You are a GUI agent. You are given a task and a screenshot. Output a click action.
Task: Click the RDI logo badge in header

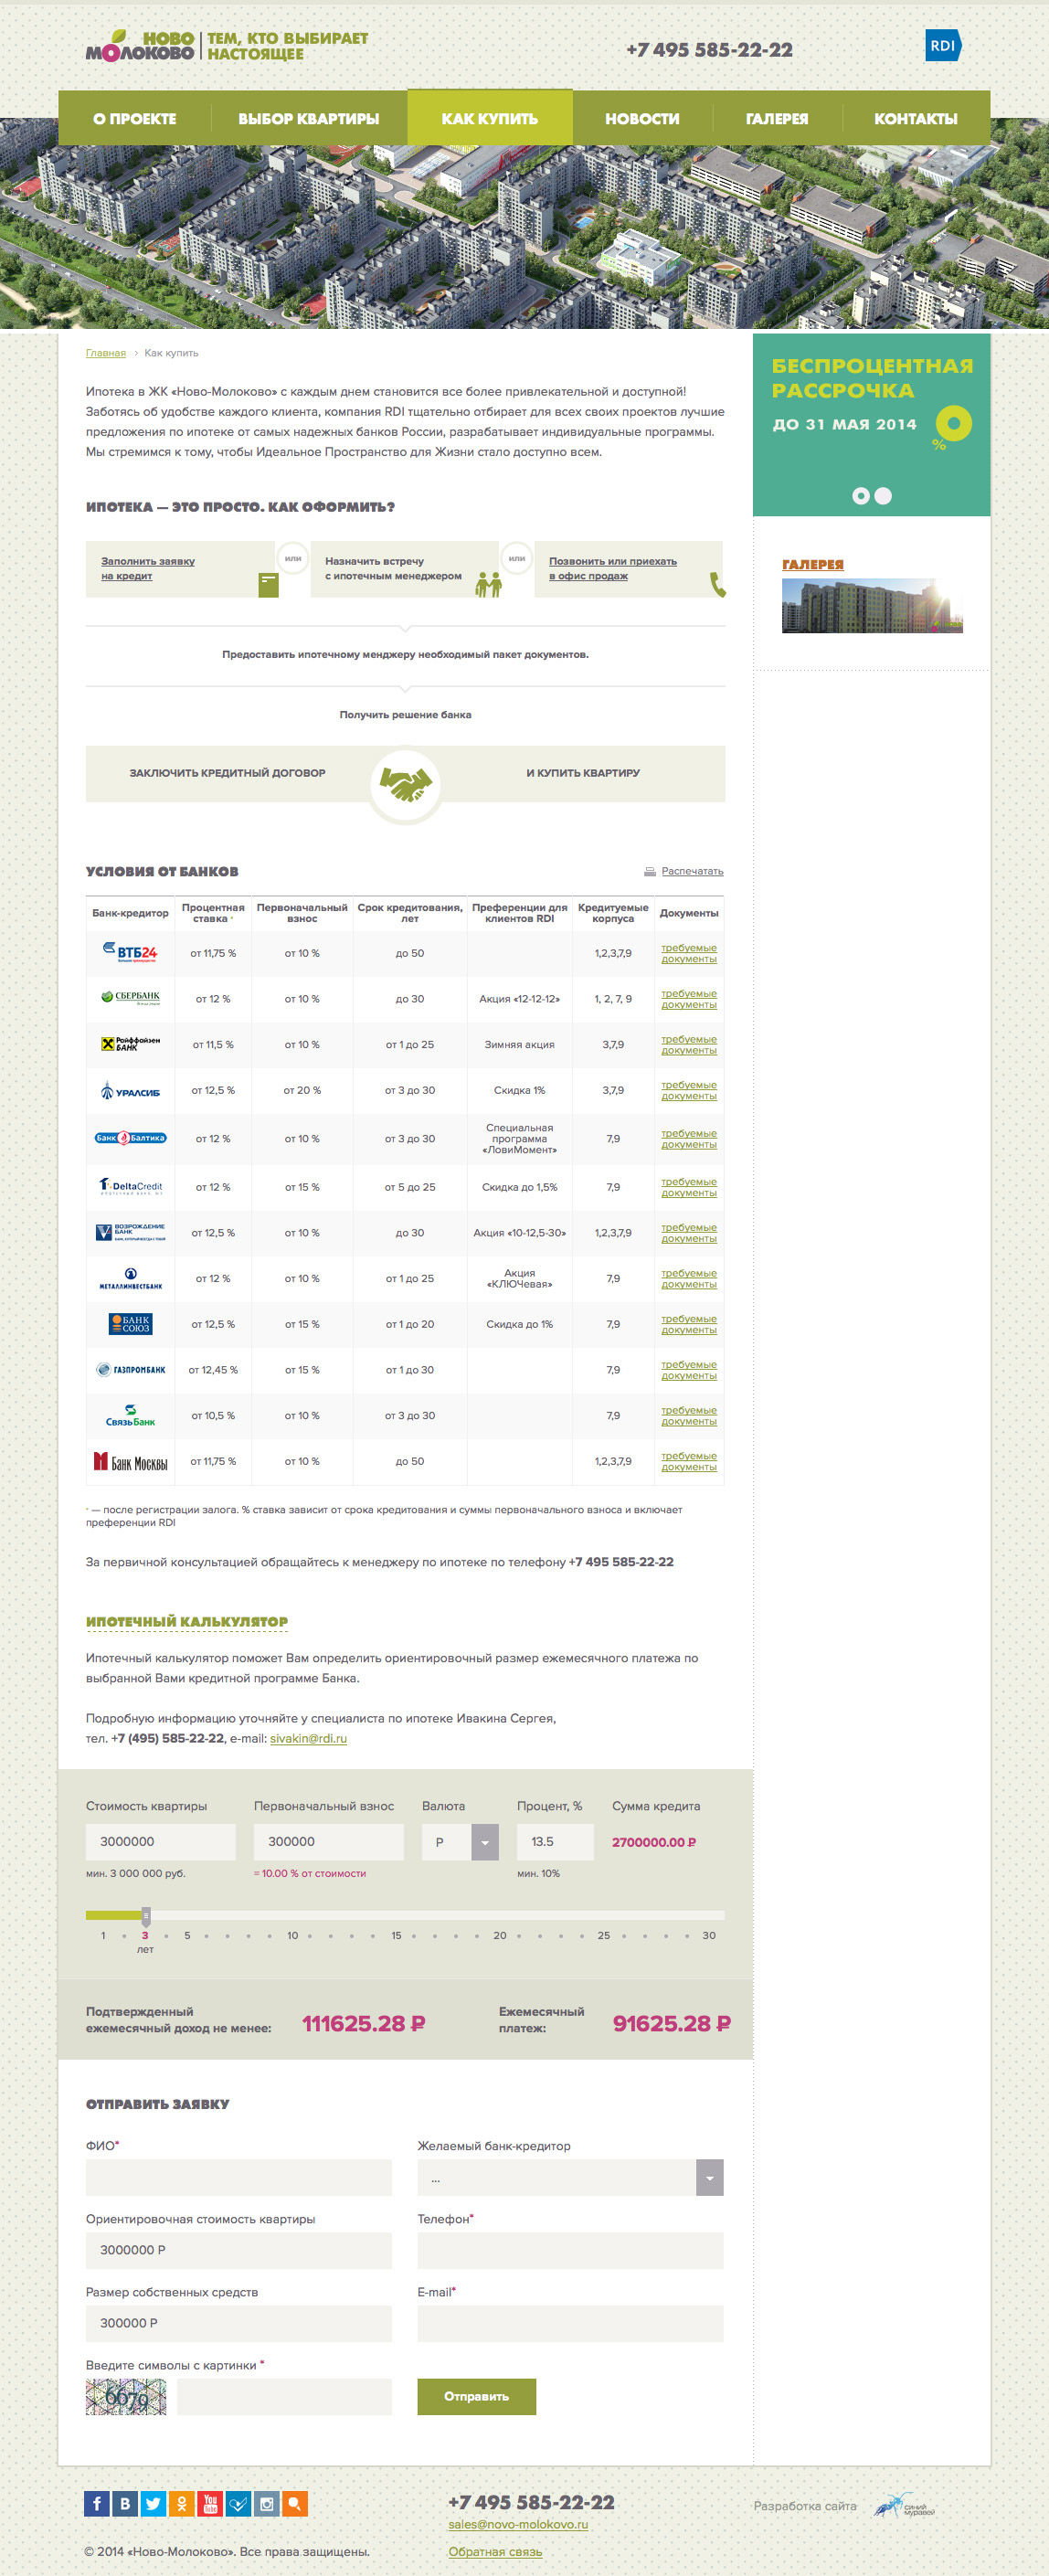point(943,45)
